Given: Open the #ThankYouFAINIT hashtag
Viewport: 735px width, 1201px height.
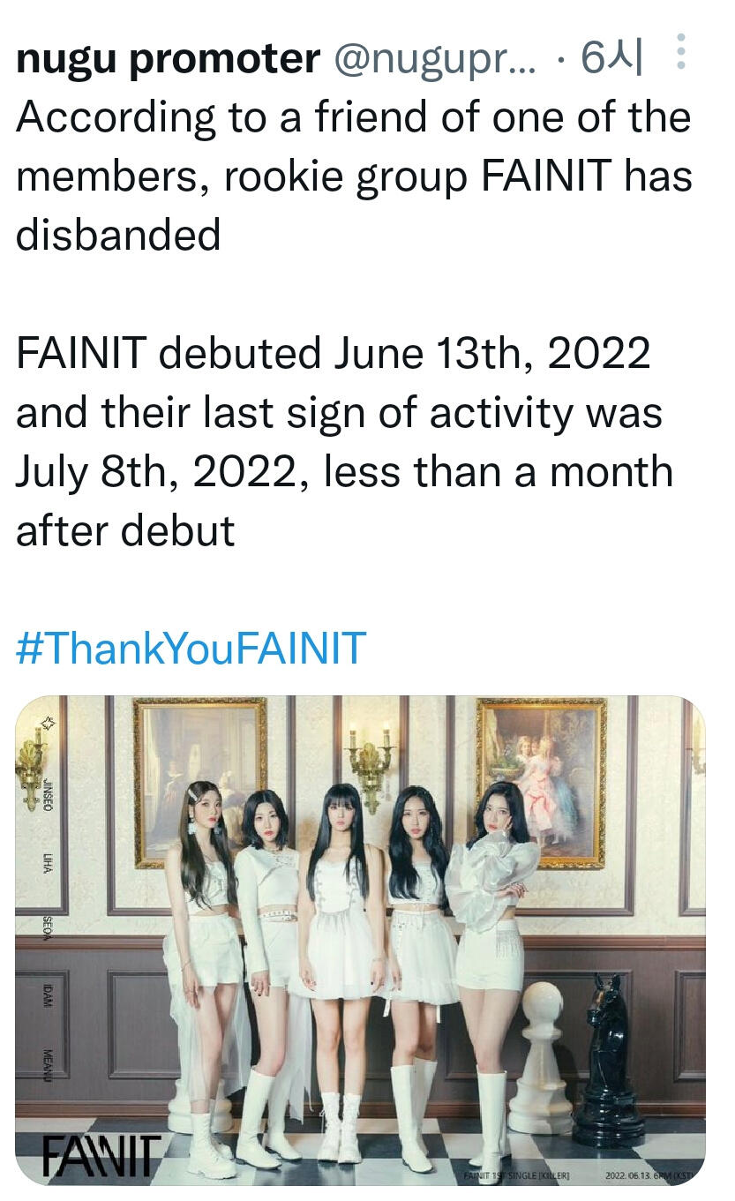Looking at the screenshot, I should [x=191, y=649].
